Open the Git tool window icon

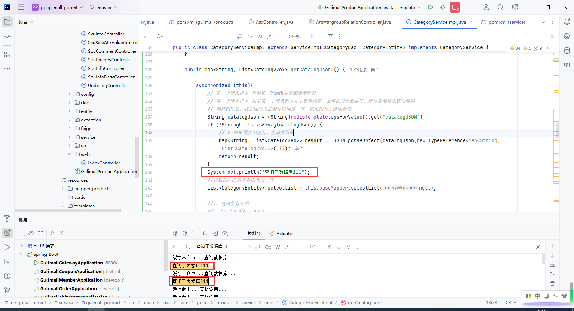7,290
